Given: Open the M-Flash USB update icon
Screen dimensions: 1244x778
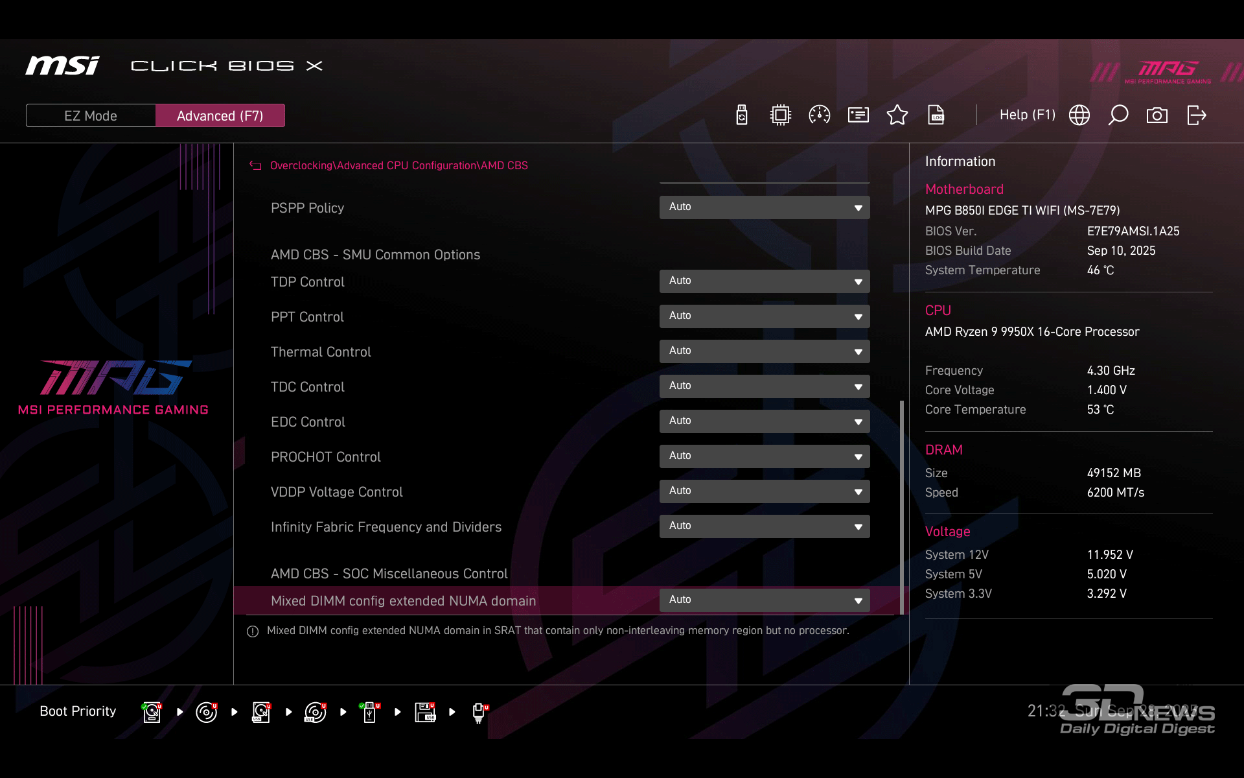Looking at the screenshot, I should click(x=742, y=115).
